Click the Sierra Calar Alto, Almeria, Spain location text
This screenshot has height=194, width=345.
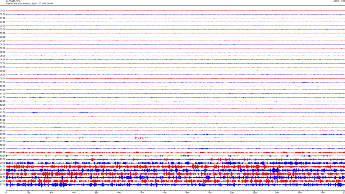(x=22, y=4)
